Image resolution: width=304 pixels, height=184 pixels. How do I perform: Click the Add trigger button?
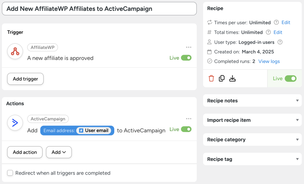pyautogui.click(x=25, y=79)
